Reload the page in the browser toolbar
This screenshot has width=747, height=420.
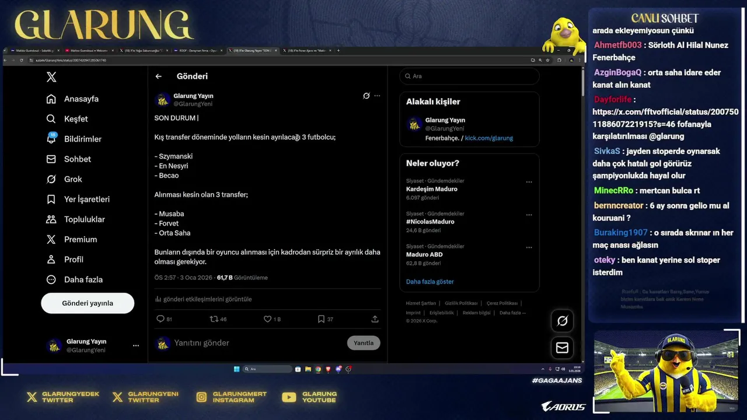(x=22, y=60)
